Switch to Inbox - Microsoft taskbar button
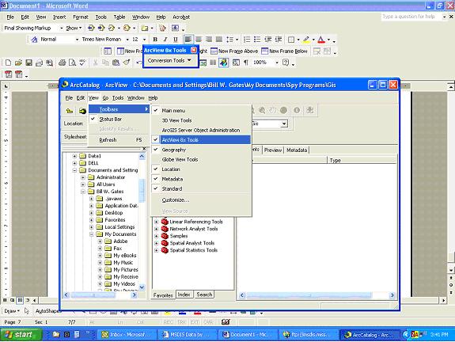 click(127, 334)
